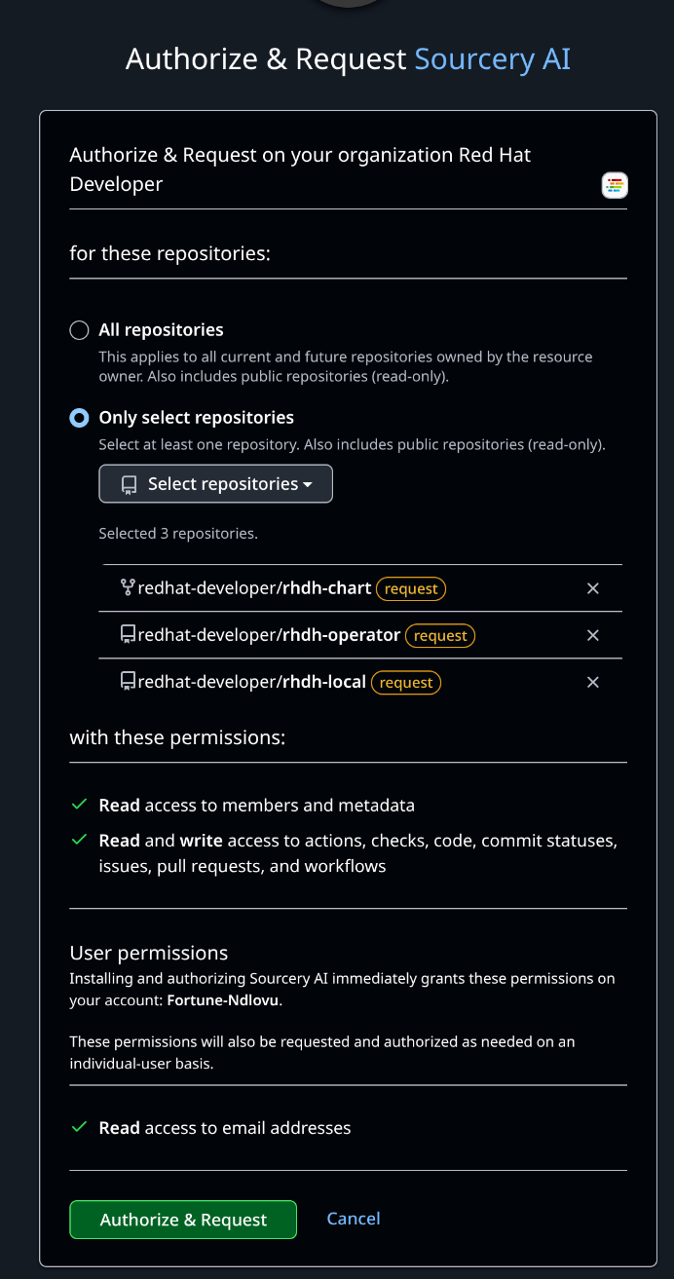Click the All repositories label text
The height and width of the screenshot is (1279, 674).
tap(161, 330)
